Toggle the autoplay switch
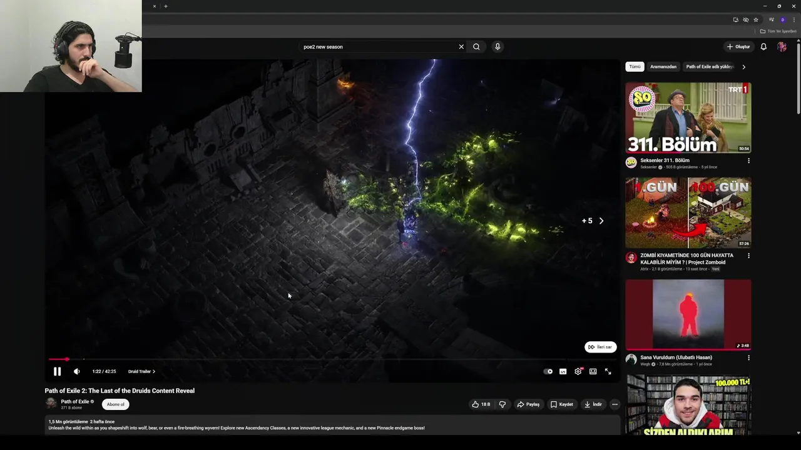The width and height of the screenshot is (801, 450). 548,371
